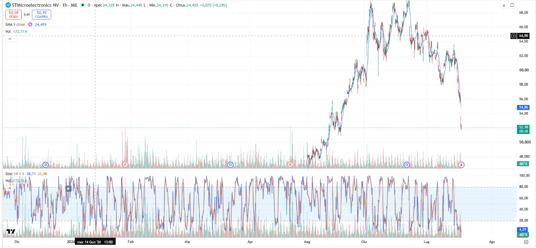Image resolution: width=536 pixels, height=248 pixels.
Task: Click the Dic label on time axis
Action: point(17,242)
